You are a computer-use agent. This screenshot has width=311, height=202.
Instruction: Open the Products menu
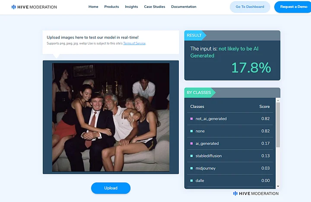111,7
